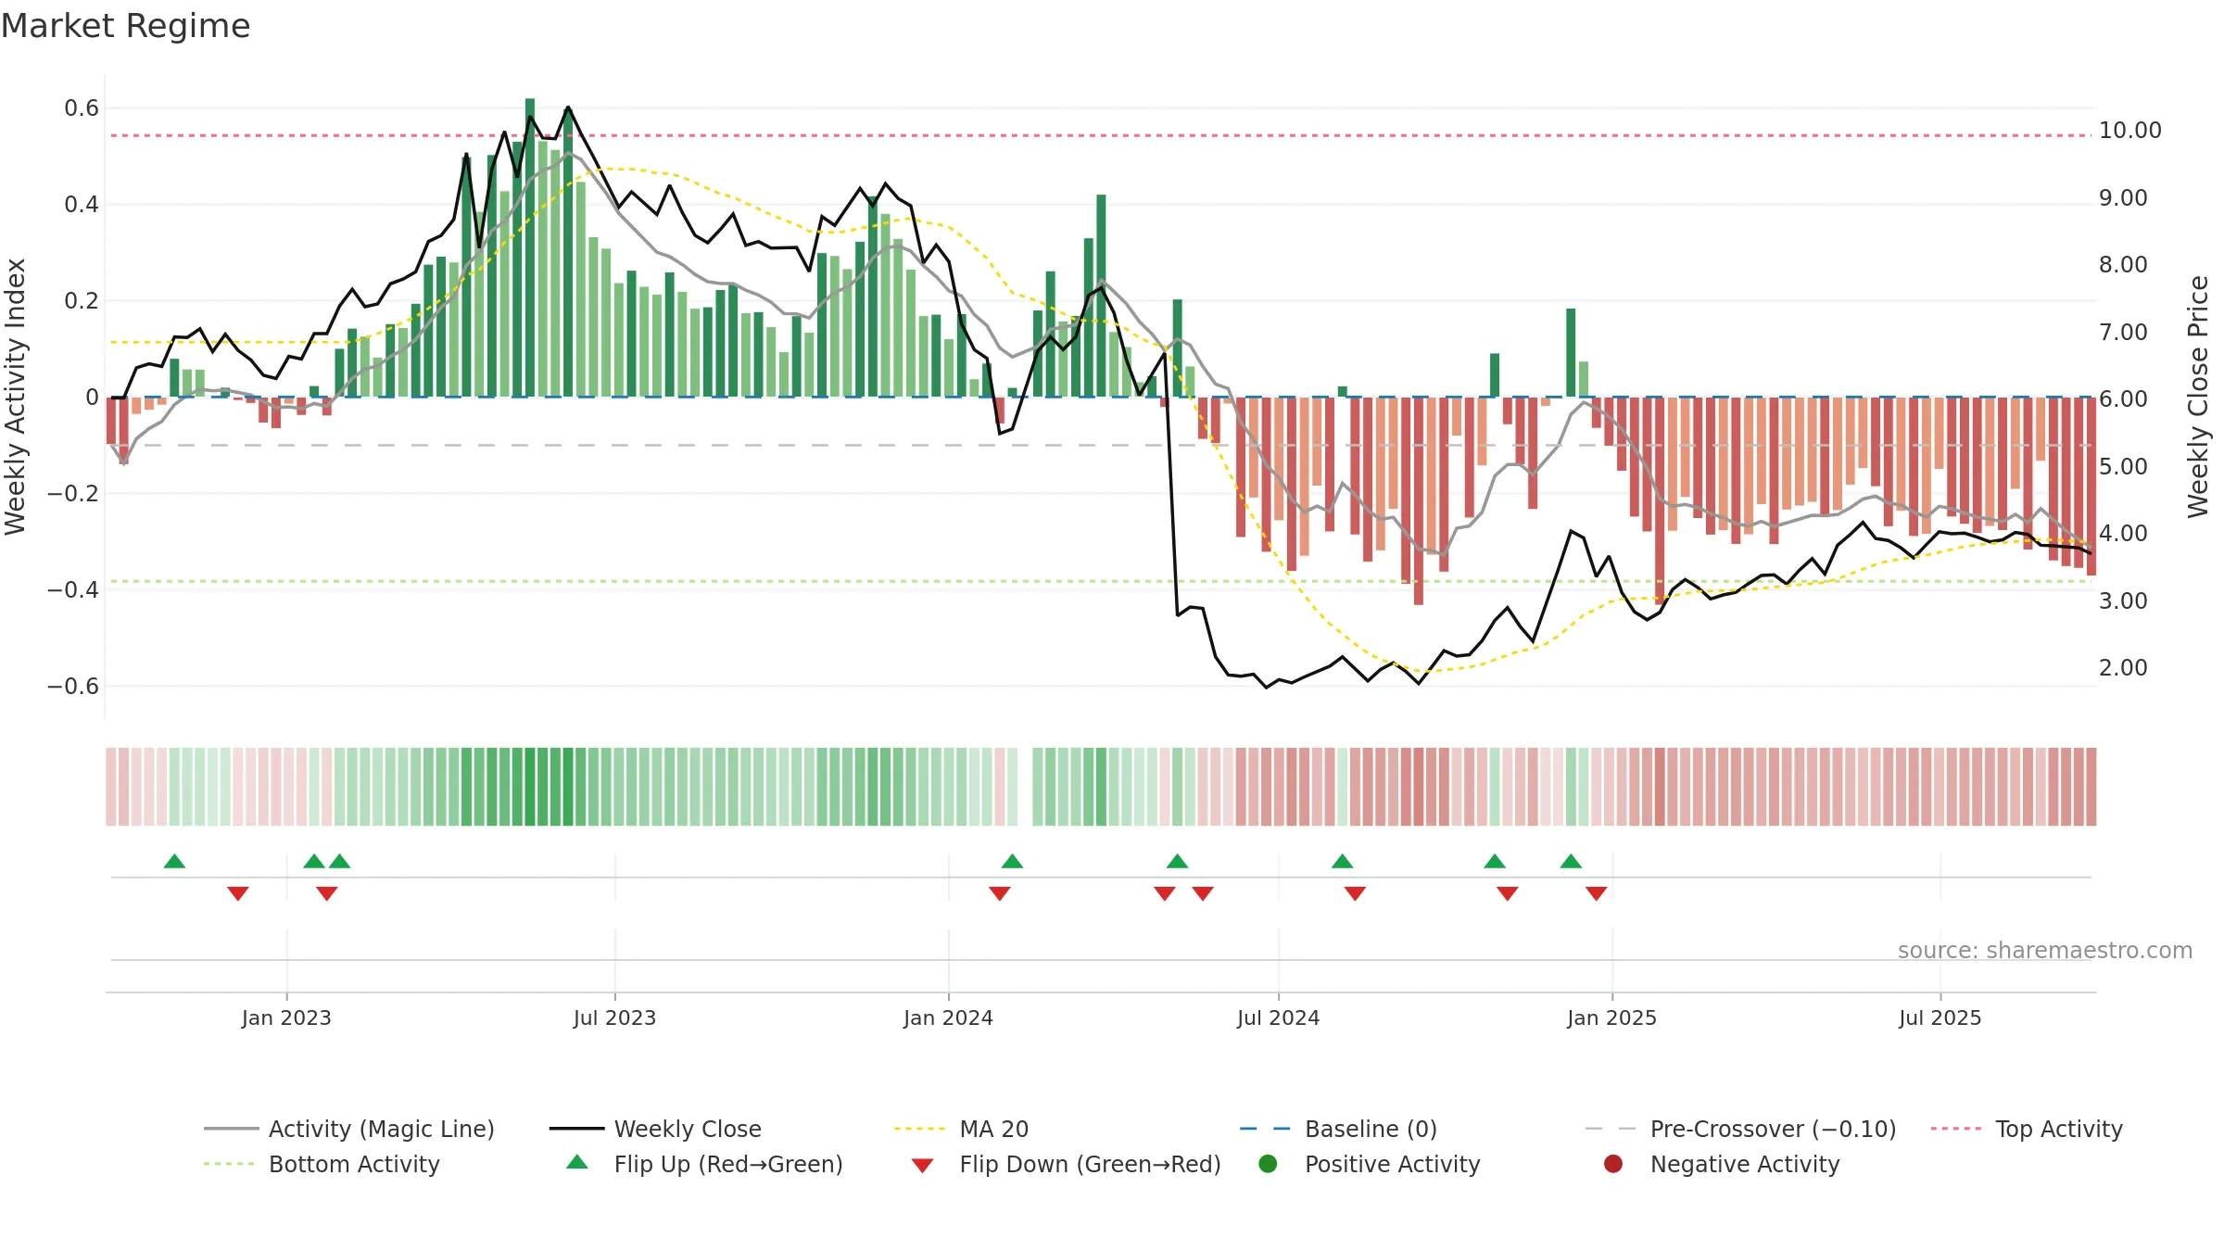Click the Market Regime chart title
The height and width of the screenshot is (1251, 2224).
[125, 26]
